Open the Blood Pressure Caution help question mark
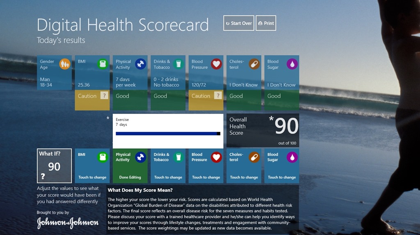 [218, 96]
